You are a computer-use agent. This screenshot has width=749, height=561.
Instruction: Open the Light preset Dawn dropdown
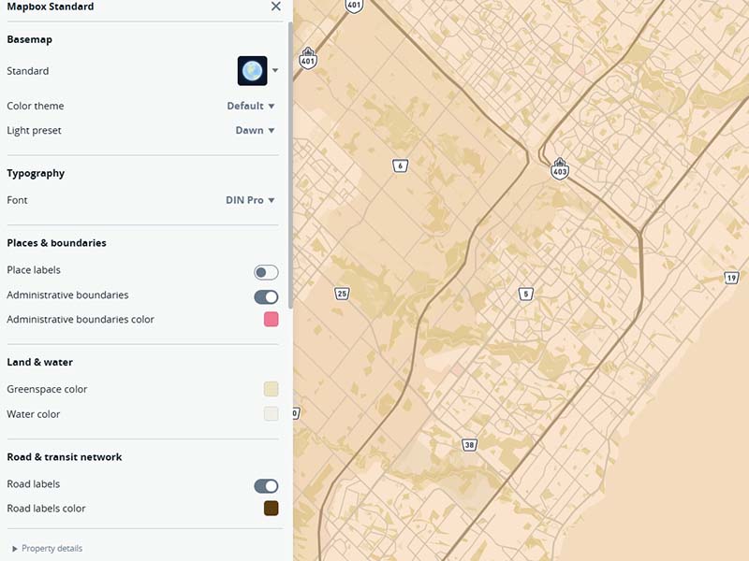click(x=255, y=130)
